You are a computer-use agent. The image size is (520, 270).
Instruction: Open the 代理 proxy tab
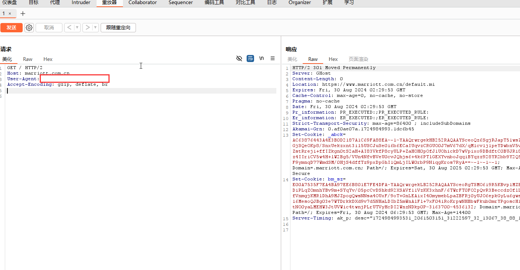tap(55, 2)
